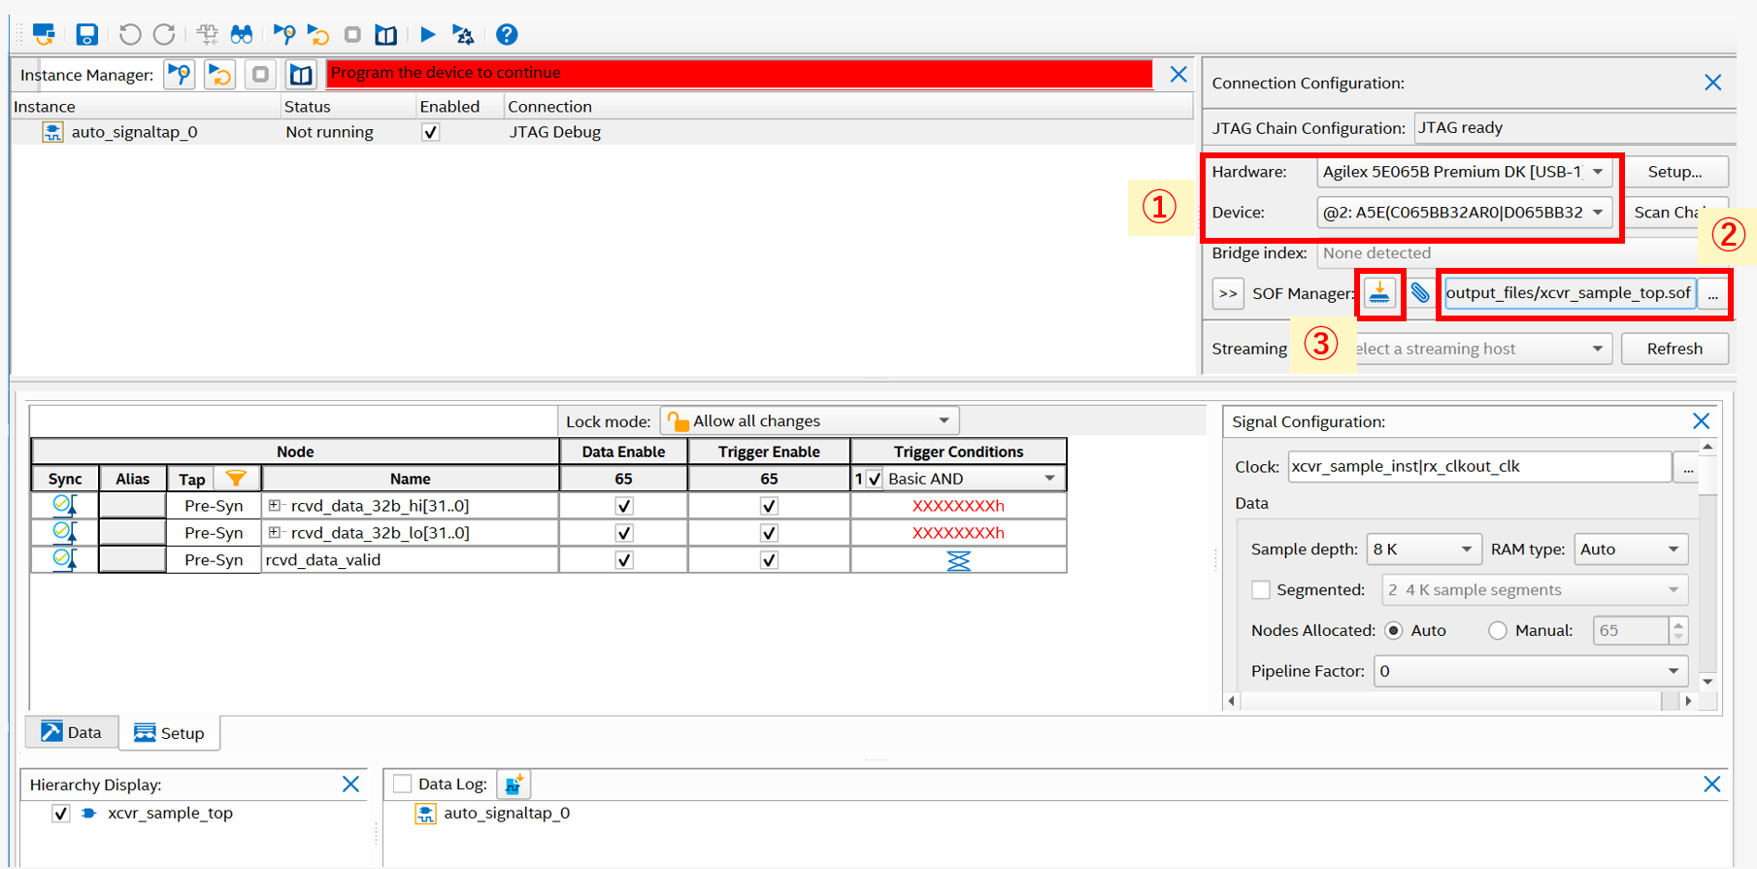
Task: Uncheck Data Enable for rcvd_data_valid
Action: (x=623, y=560)
